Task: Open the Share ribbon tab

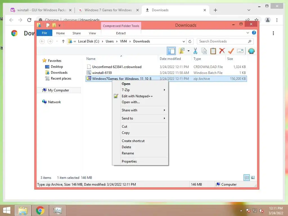Action: (x=76, y=33)
